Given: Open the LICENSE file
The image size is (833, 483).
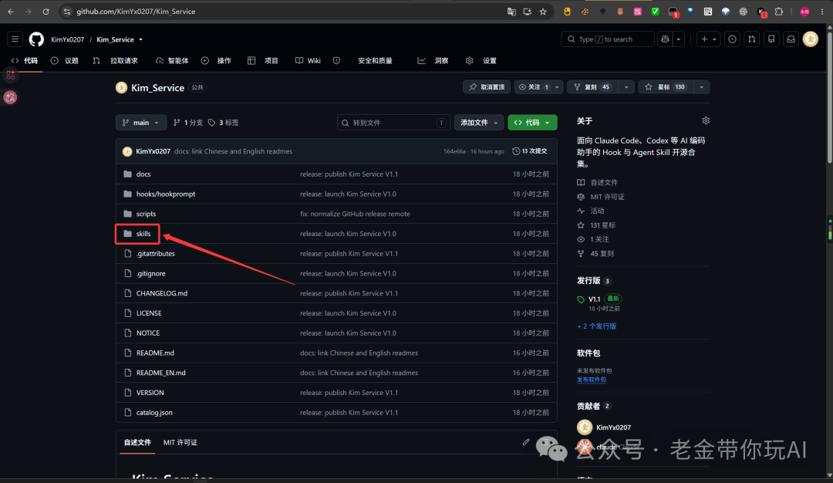Looking at the screenshot, I should (149, 313).
